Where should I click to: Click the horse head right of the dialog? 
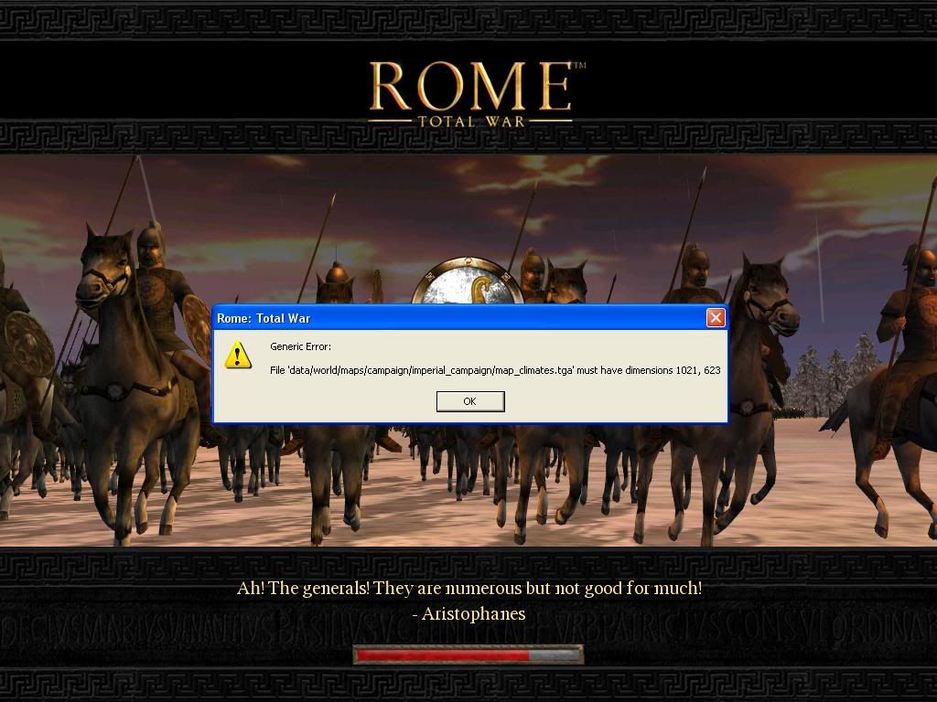768,295
